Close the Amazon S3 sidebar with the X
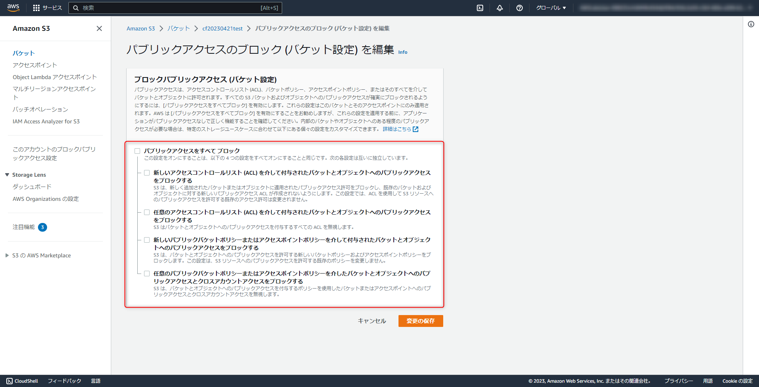The width and height of the screenshot is (759, 387). pyautogui.click(x=99, y=28)
